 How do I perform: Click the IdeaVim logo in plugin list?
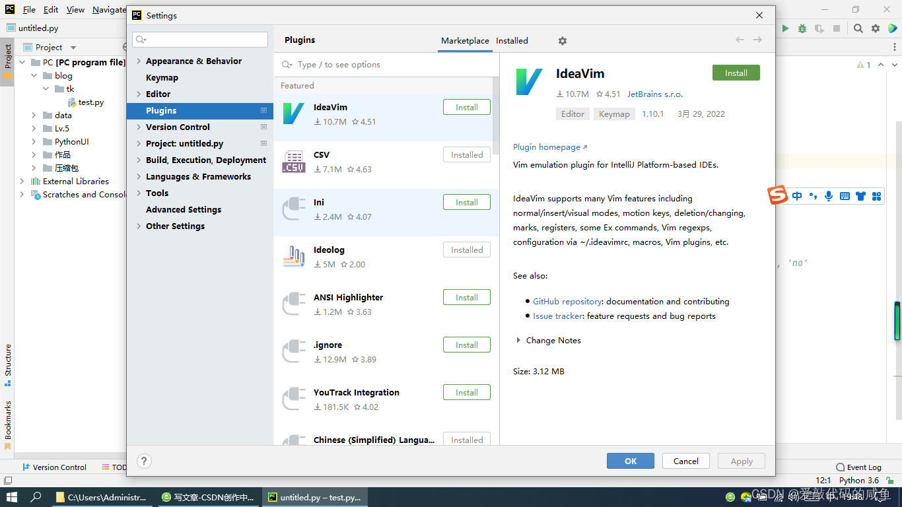click(x=293, y=114)
